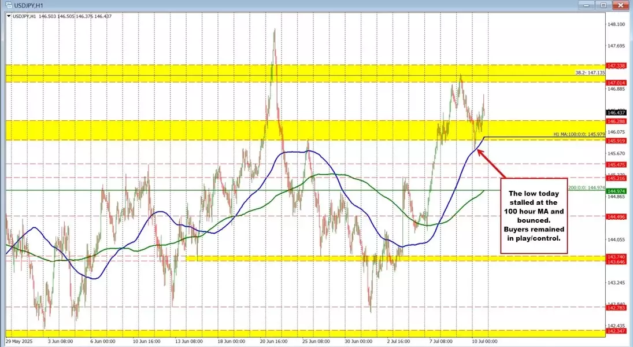This screenshot has width=633, height=347.
Task: Click the H1 MA:100:0:0: 145.979 label
Action: [x=579, y=134]
